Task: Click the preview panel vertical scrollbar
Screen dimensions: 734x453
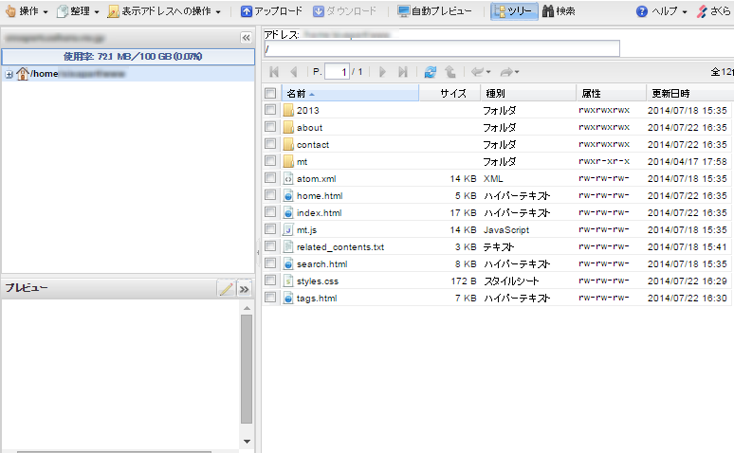Action: [x=247, y=370]
